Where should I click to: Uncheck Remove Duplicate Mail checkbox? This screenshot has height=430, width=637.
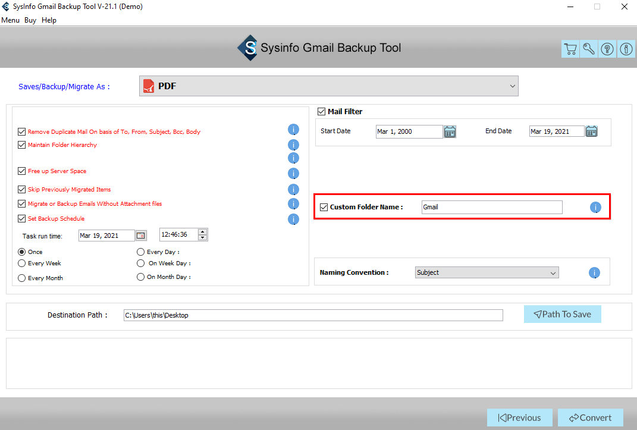(21, 131)
